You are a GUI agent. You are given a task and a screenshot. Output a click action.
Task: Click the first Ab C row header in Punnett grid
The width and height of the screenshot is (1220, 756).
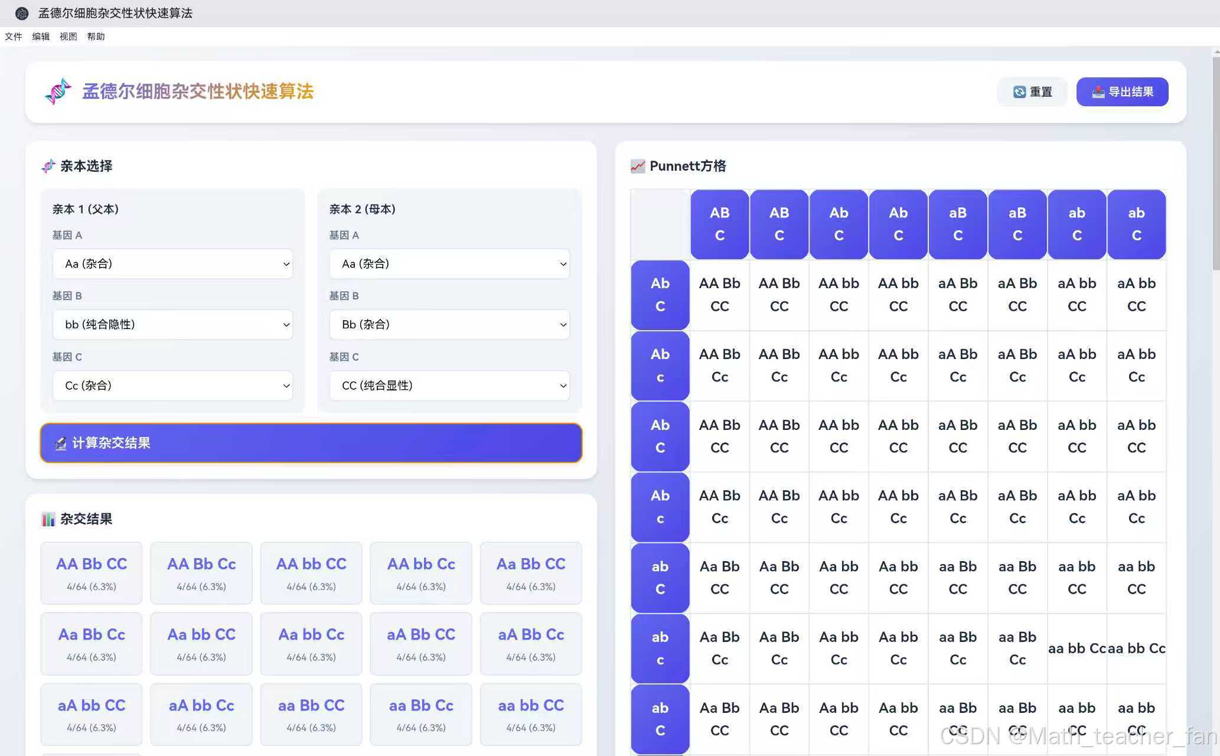click(660, 295)
